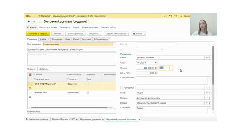This screenshot has height=135, width=241.
Task: Click ellipsis button for Состояние
Action: pyautogui.click(x=209, y=108)
